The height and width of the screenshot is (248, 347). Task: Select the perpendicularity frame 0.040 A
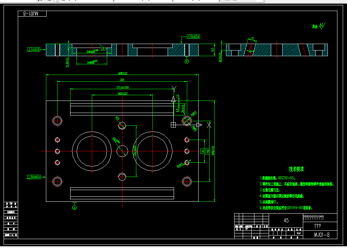34,177
